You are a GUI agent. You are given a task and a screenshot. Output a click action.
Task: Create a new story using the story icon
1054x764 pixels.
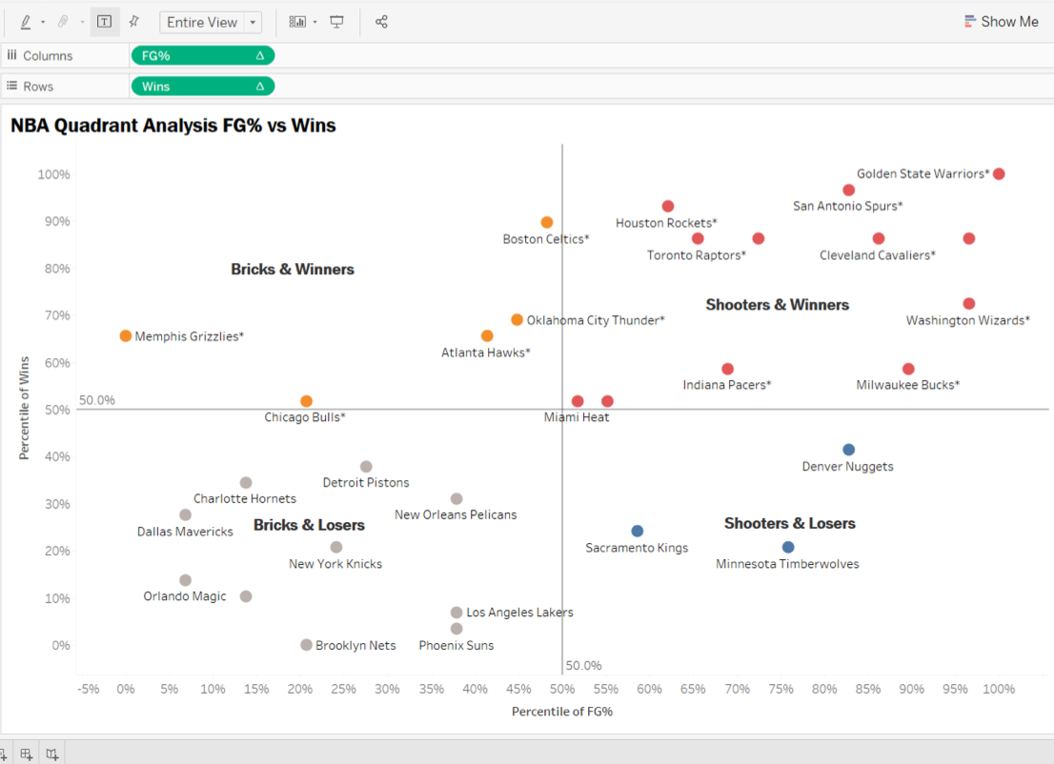point(51,754)
